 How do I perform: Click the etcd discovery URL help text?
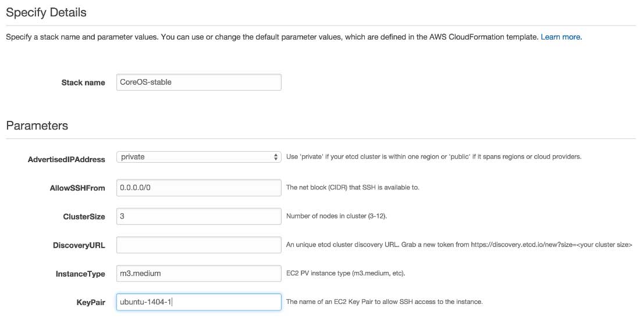pos(458,245)
